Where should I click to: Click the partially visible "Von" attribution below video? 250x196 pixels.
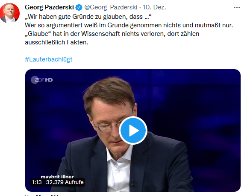pyautogui.click(x=29, y=195)
